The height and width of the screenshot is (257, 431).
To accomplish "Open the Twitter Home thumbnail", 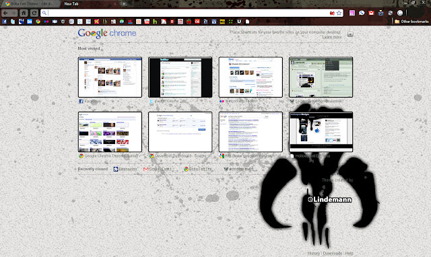I will [x=180, y=77].
